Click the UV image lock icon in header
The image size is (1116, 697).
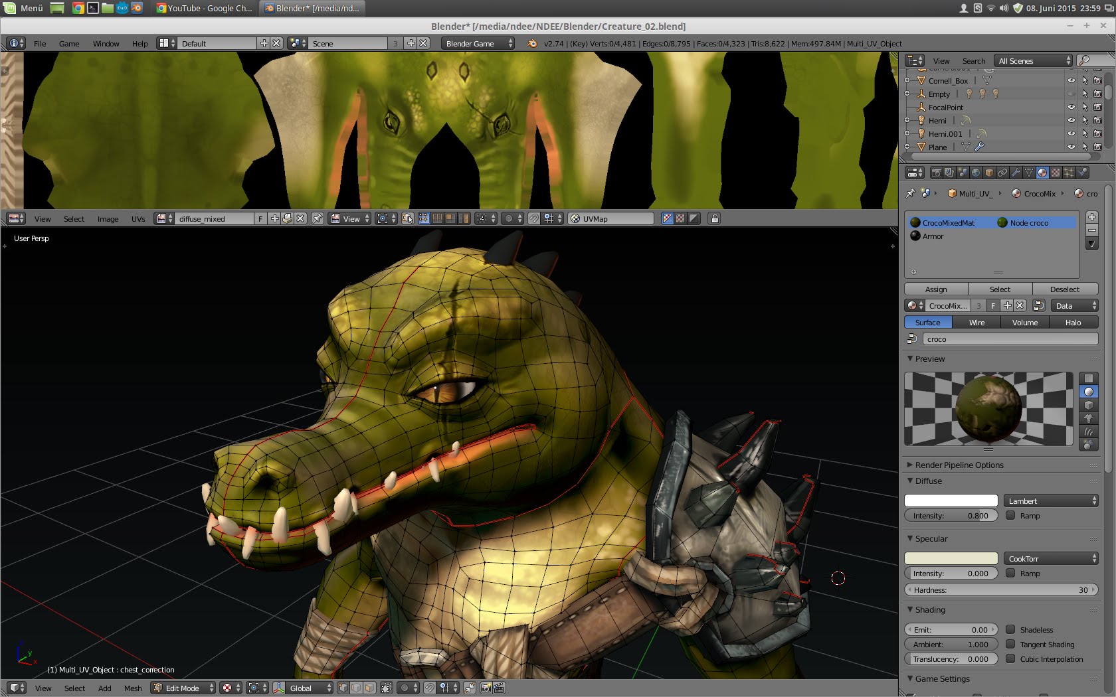(x=715, y=218)
